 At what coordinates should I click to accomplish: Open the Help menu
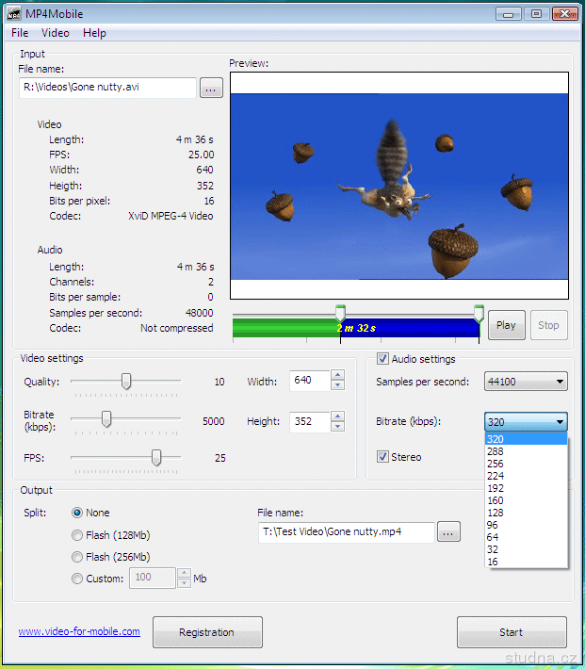click(x=94, y=33)
